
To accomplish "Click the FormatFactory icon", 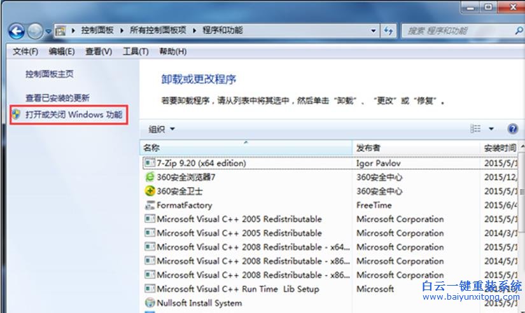I will tap(150, 205).
